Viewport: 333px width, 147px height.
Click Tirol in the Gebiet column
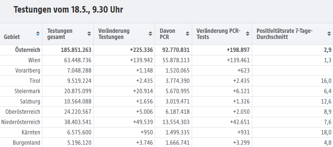(x=35, y=81)
